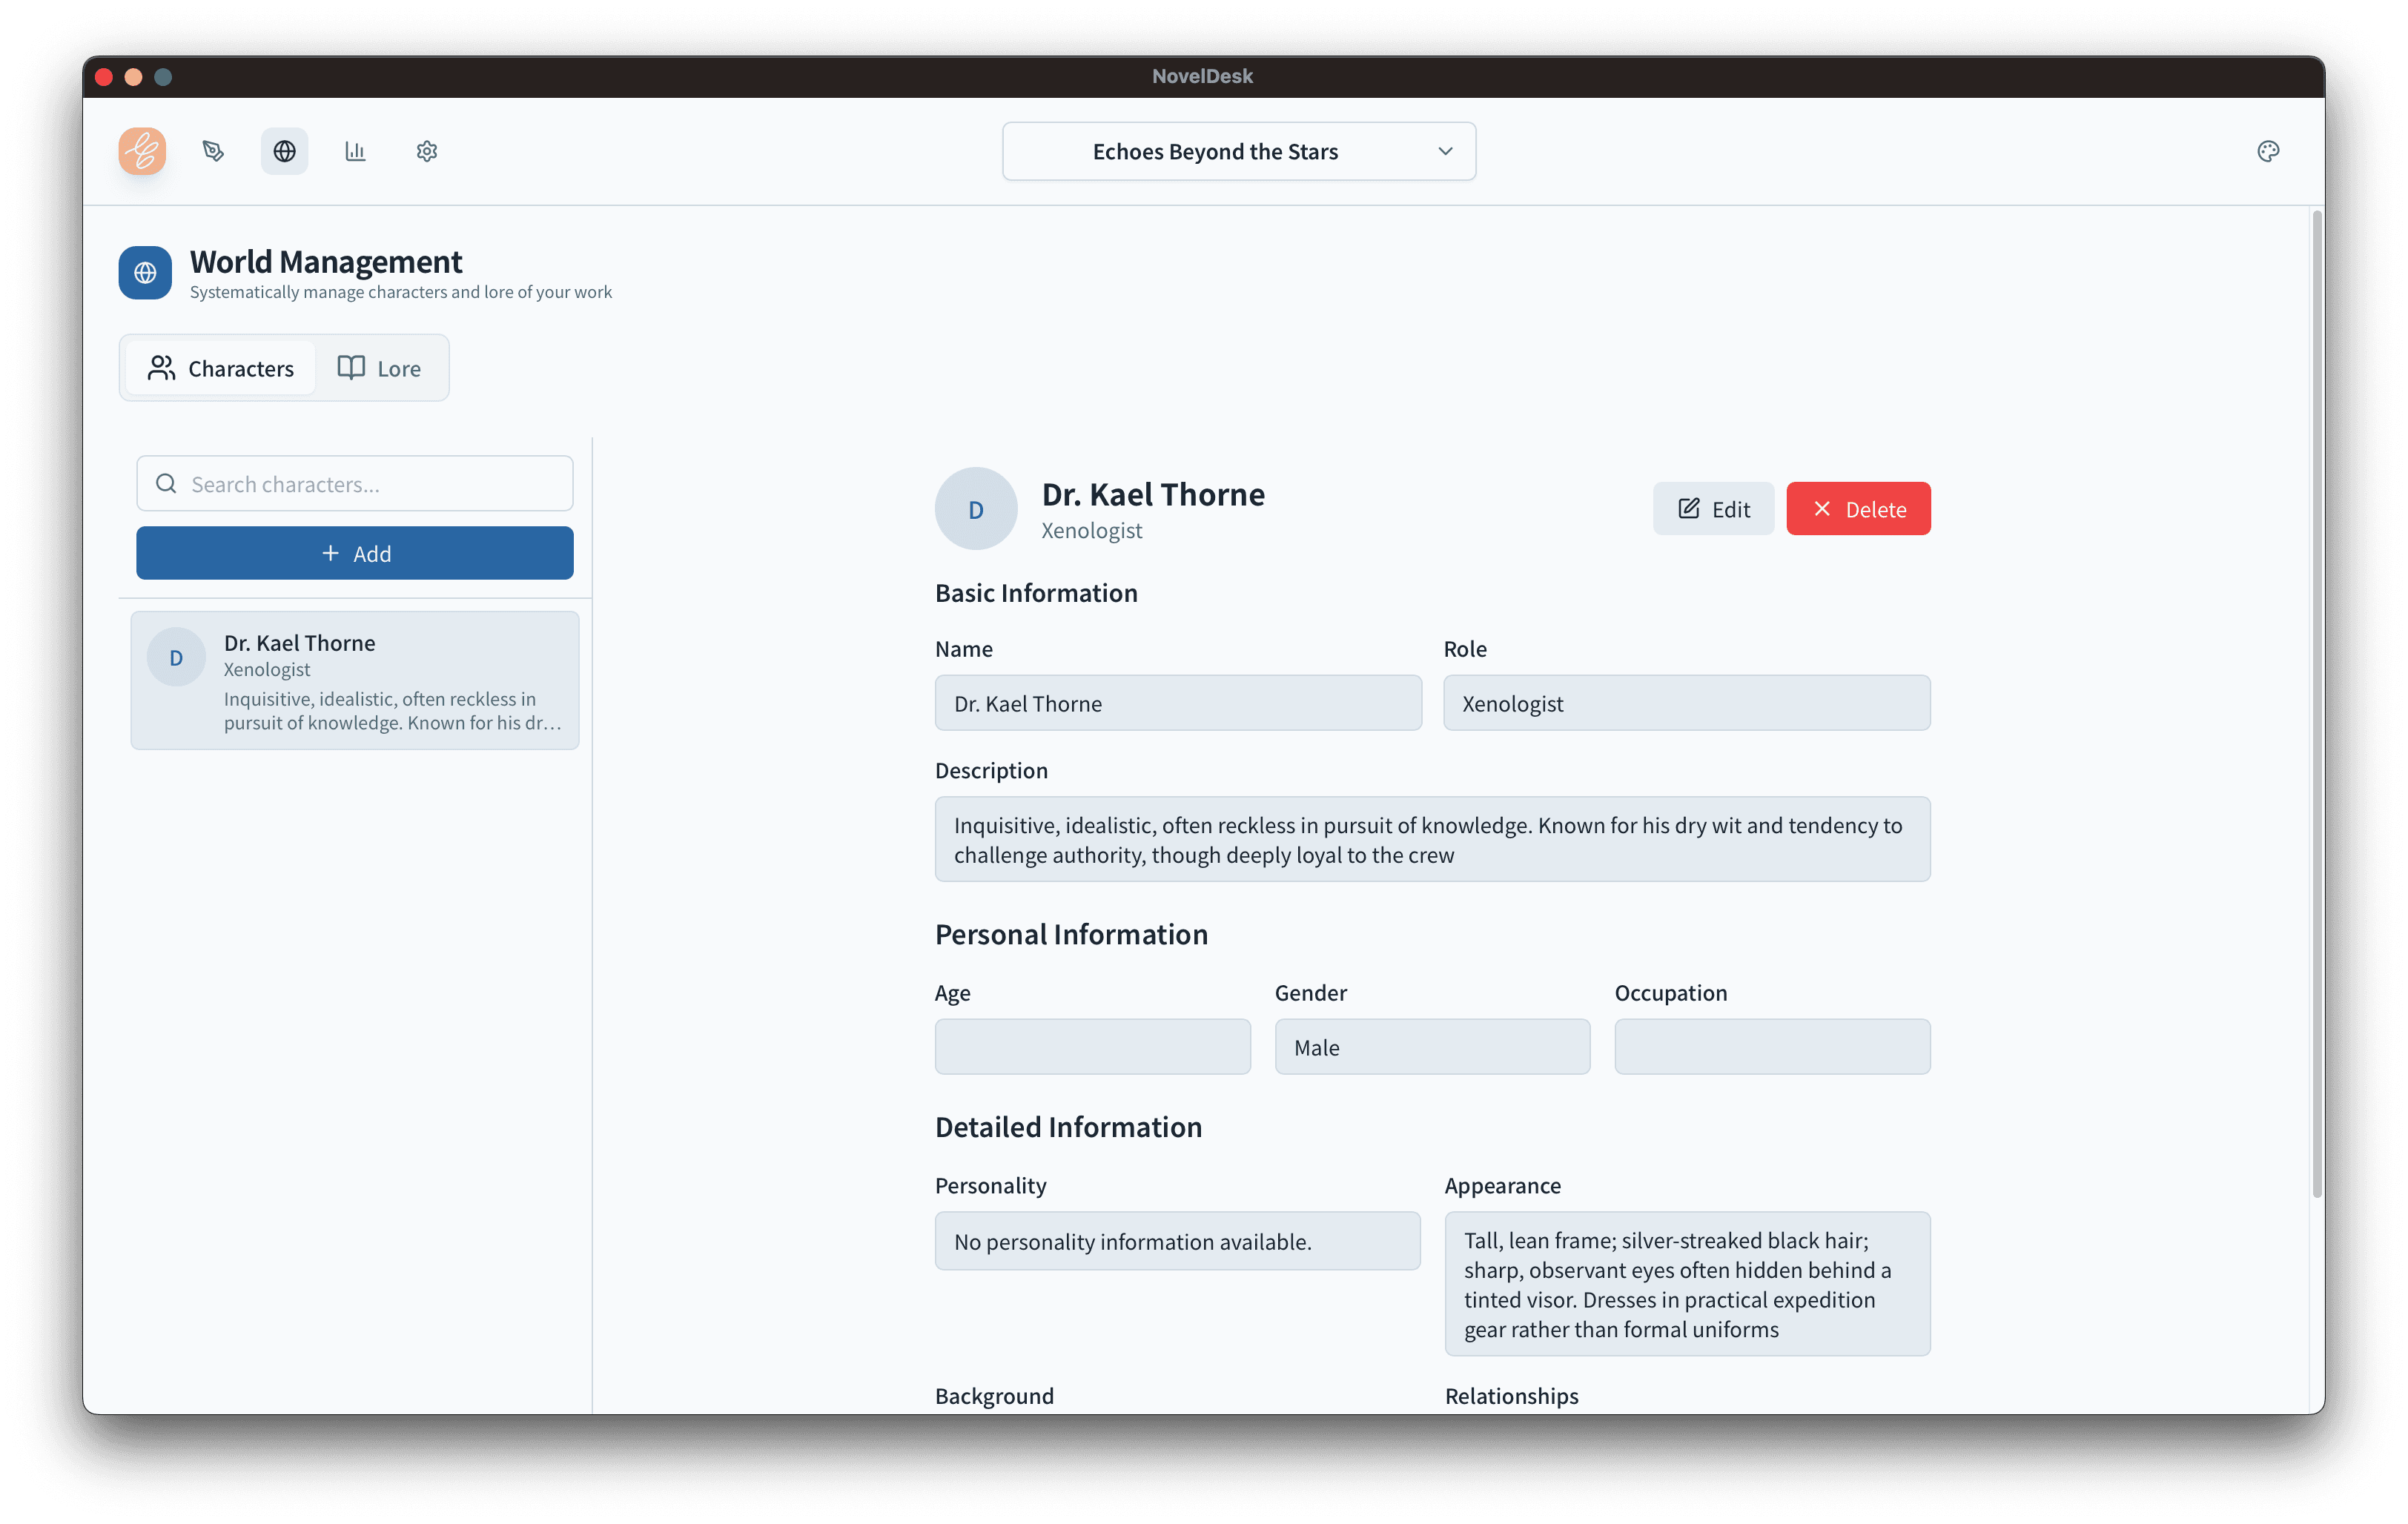The height and width of the screenshot is (1524, 2408).
Task: Select the world globe navigation icon
Action: click(x=285, y=151)
